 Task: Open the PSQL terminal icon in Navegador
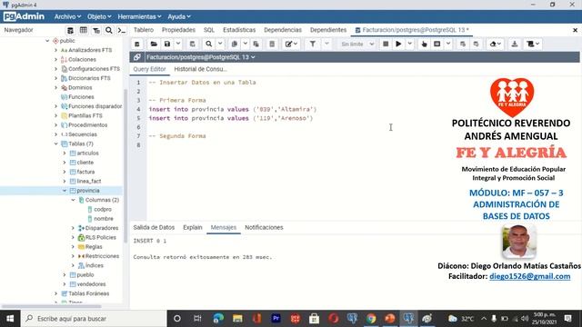coord(121,30)
